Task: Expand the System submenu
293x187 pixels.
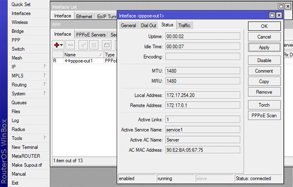Action: (x=25, y=93)
